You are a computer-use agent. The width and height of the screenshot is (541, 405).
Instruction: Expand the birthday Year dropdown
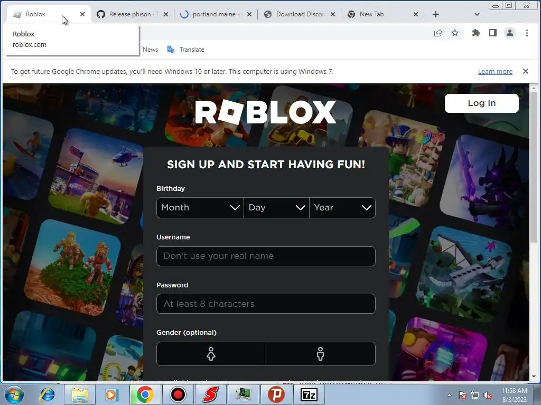pyautogui.click(x=342, y=208)
